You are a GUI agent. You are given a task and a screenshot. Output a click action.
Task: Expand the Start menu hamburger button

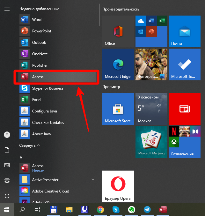point(7,9)
